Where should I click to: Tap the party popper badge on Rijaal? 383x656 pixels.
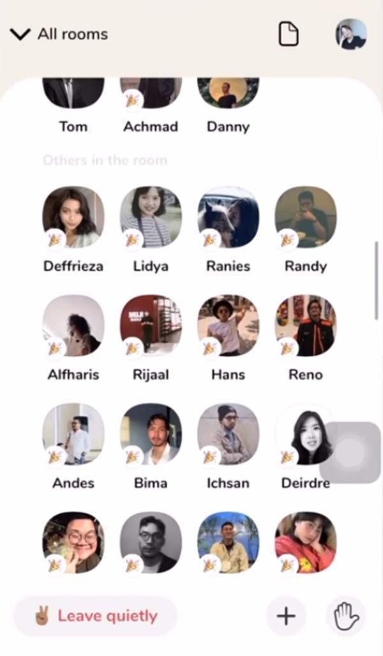coord(133,348)
